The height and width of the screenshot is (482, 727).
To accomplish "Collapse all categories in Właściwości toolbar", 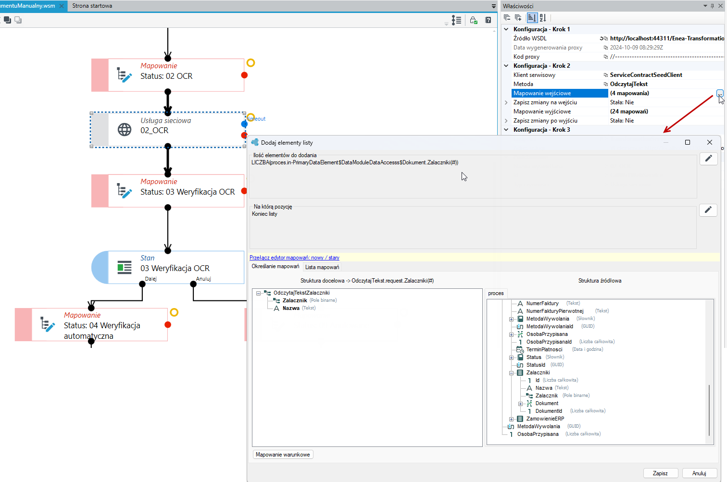I will tap(507, 18).
